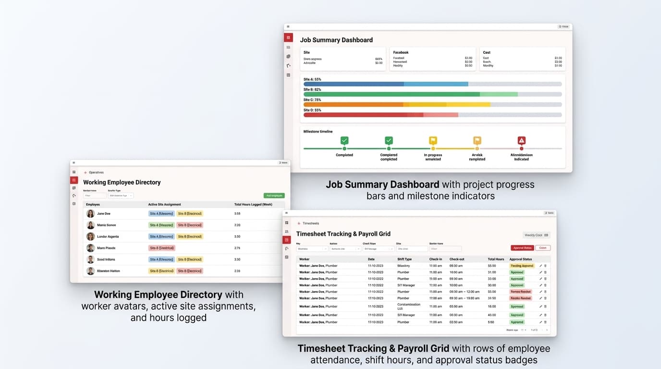This screenshot has width=661, height=369.
Task: Click Maro Plasde's red Site B assignment tag
Action: tap(161, 248)
